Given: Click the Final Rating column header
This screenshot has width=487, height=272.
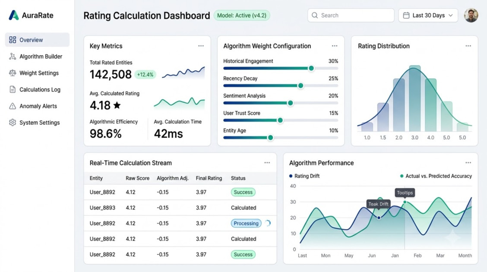Looking at the screenshot, I should click(209, 178).
